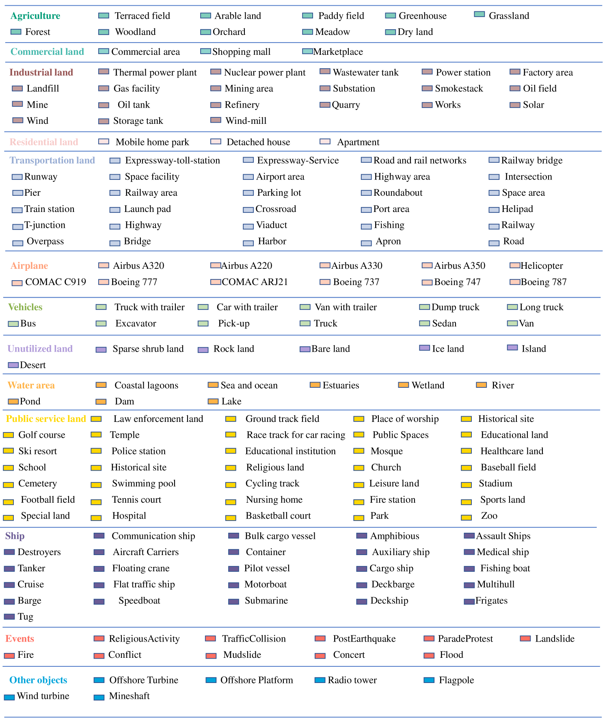The width and height of the screenshot is (607, 724).
Task: Select the Sea and ocean label
Action: 249,385
